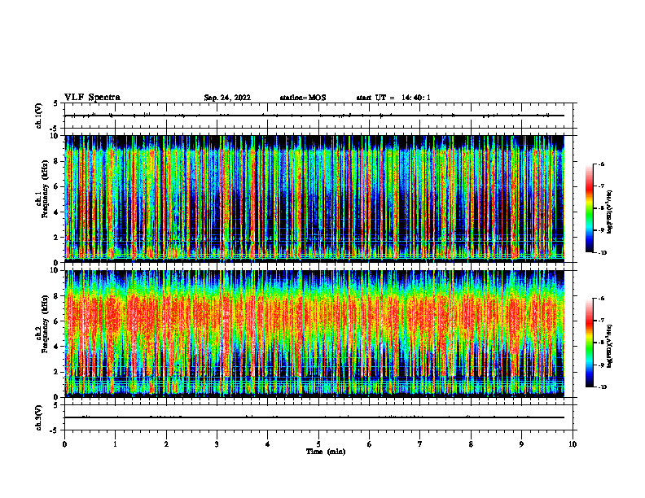Image resolution: width=645 pixels, height=498 pixels.
Task: Click the time axis tick label "7"
Action: [x=420, y=444]
